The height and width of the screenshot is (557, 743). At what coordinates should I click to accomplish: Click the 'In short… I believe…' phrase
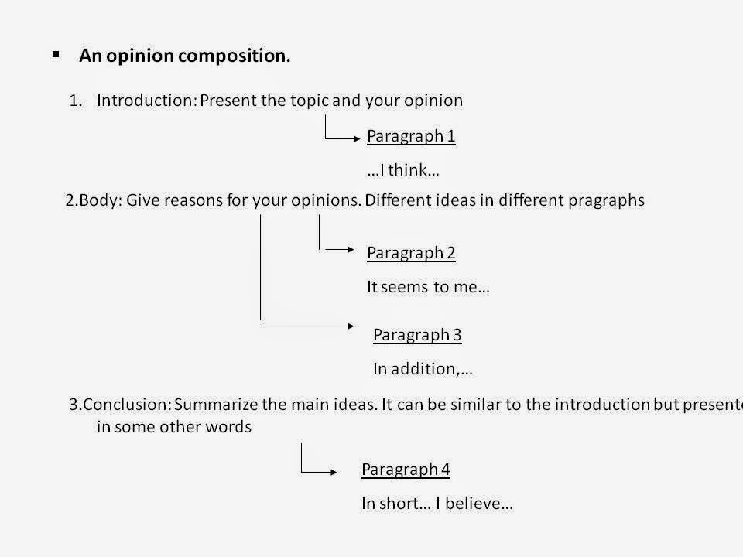(437, 504)
